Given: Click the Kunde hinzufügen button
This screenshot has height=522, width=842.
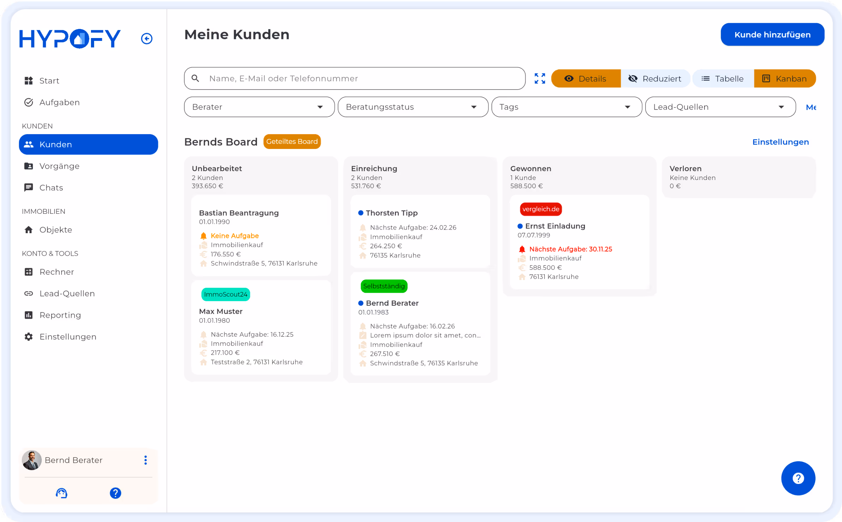Looking at the screenshot, I should pyautogui.click(x=772, y=35).
